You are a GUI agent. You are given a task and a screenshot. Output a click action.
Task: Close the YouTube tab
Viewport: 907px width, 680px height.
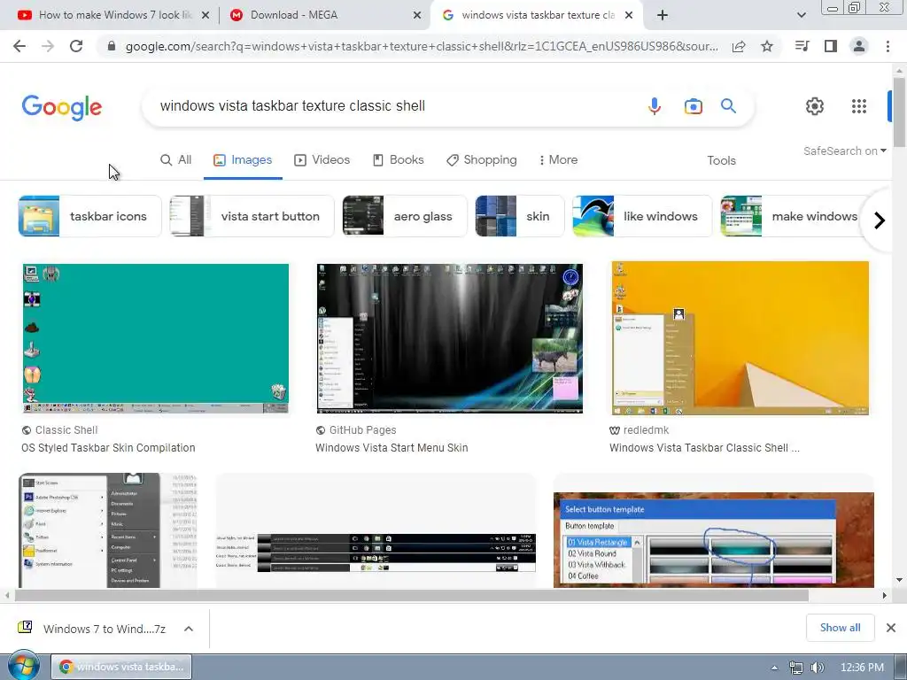[205, 16]
